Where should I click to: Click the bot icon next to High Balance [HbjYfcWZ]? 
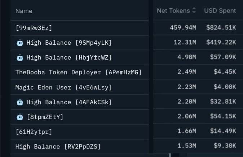click(20, 58)
